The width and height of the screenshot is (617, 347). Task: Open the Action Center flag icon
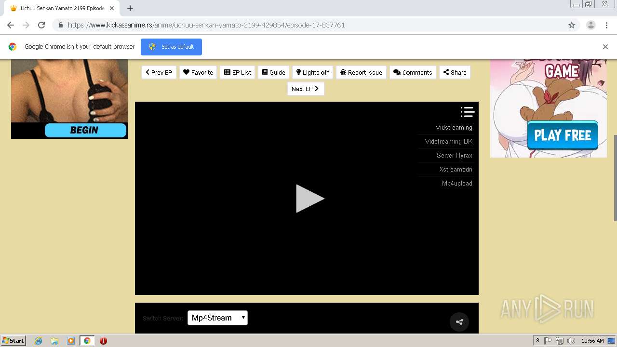click(x=548, y=341)
